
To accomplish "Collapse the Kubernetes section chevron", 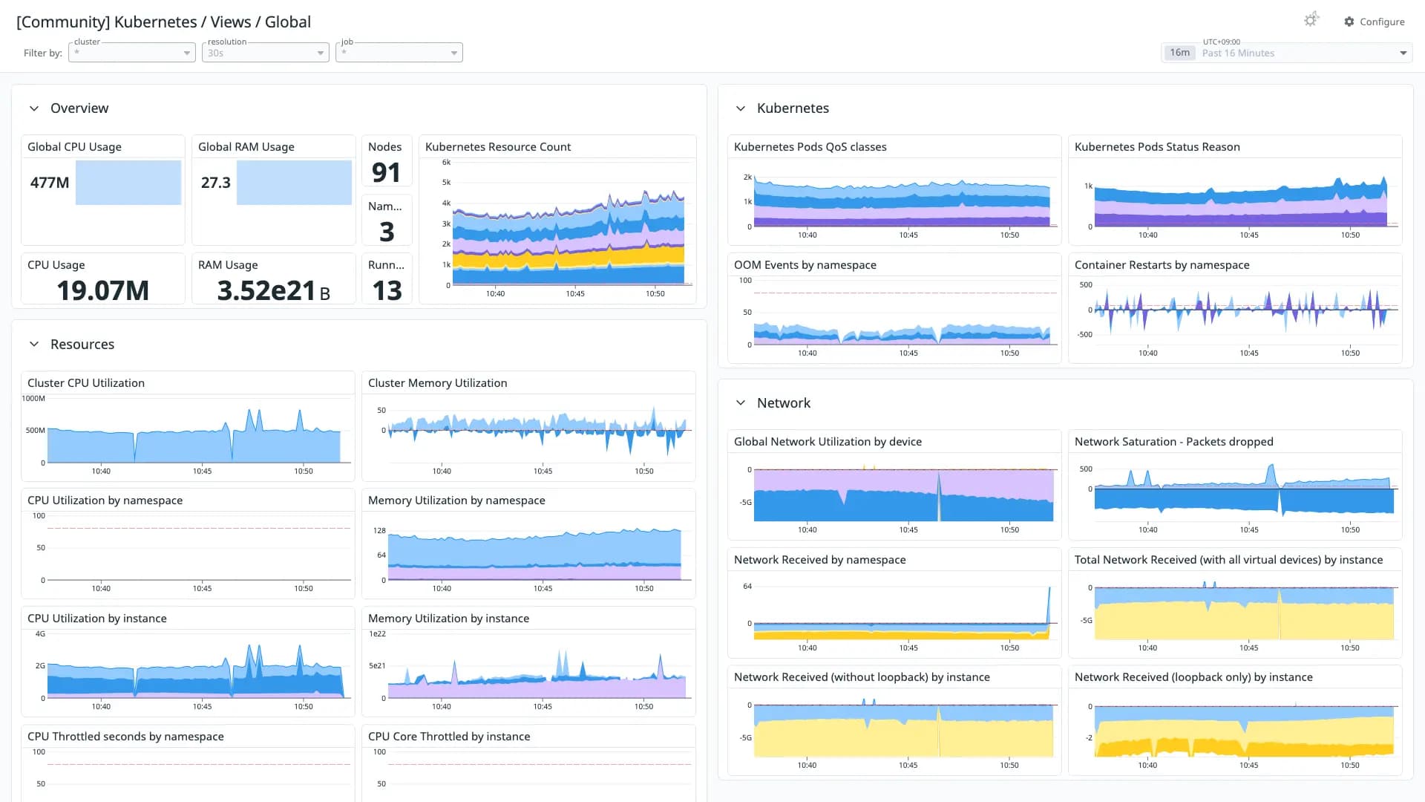I will click(x=740, y=108).
